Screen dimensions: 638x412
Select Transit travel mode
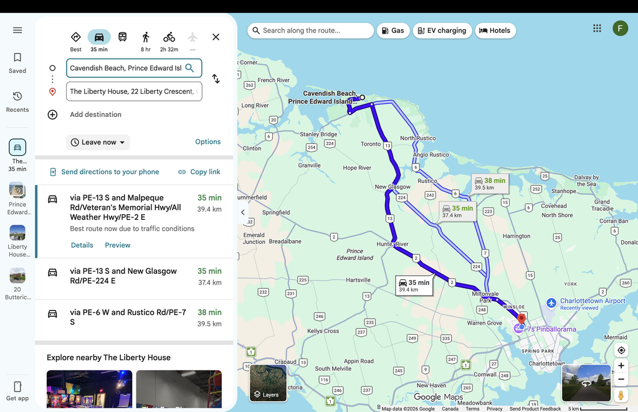point(123,37)
